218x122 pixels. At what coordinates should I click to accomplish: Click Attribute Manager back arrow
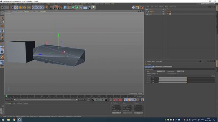click(x=200, y=61)
